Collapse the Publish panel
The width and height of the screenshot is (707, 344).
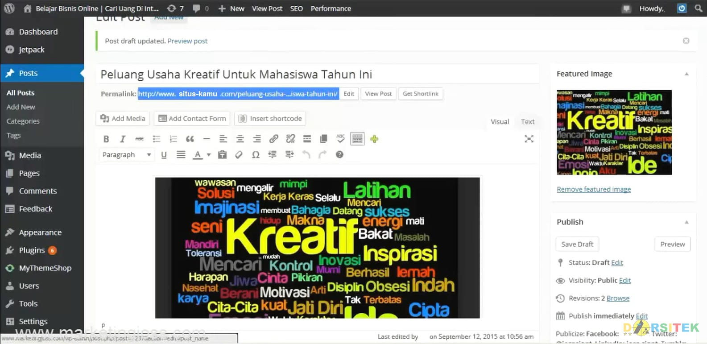[x=686, y=222]
